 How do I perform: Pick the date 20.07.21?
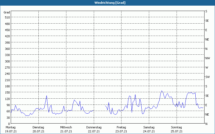(38, 132)
